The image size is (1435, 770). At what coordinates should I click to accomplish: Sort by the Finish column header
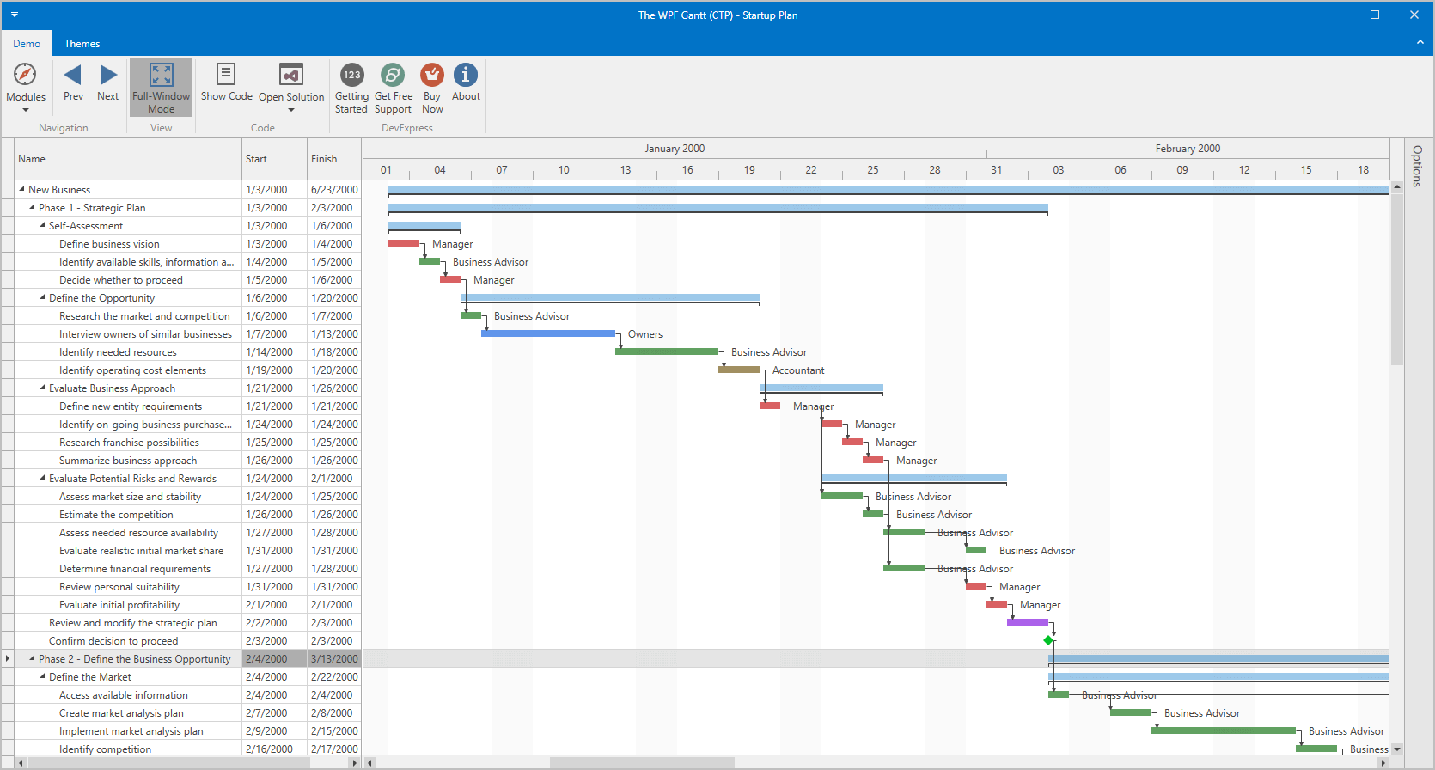point(334,159)
